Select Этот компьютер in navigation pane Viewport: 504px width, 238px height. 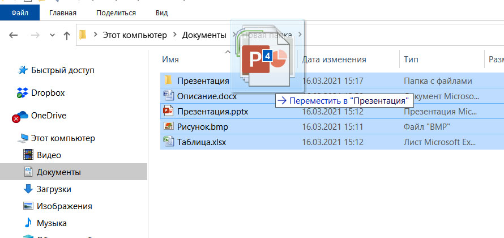click(x=63, y=138)
